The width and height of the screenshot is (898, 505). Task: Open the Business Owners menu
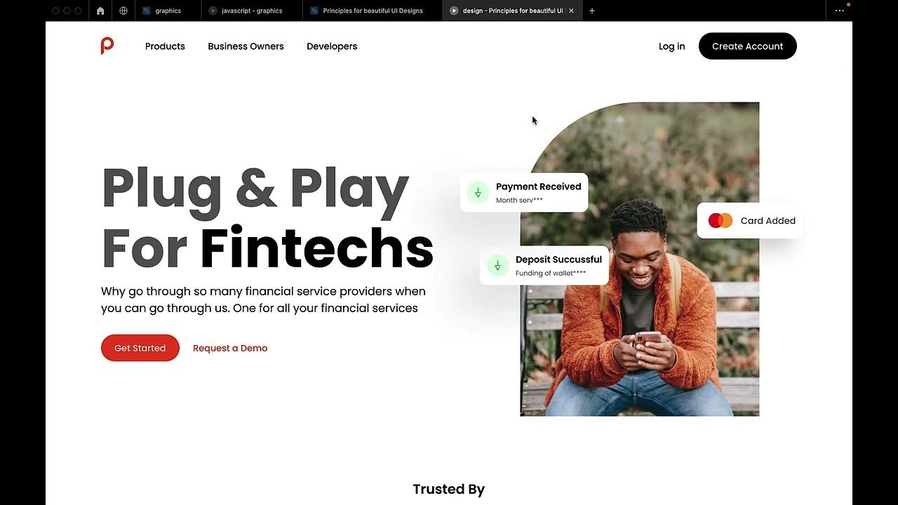pyautogui.click(x=246, y=46)
